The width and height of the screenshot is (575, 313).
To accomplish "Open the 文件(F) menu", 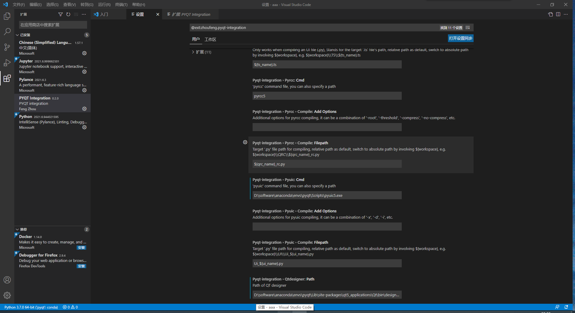I will 19,4.
